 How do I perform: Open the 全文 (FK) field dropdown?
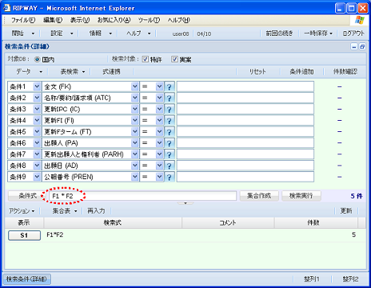click(x=135, y=86)
